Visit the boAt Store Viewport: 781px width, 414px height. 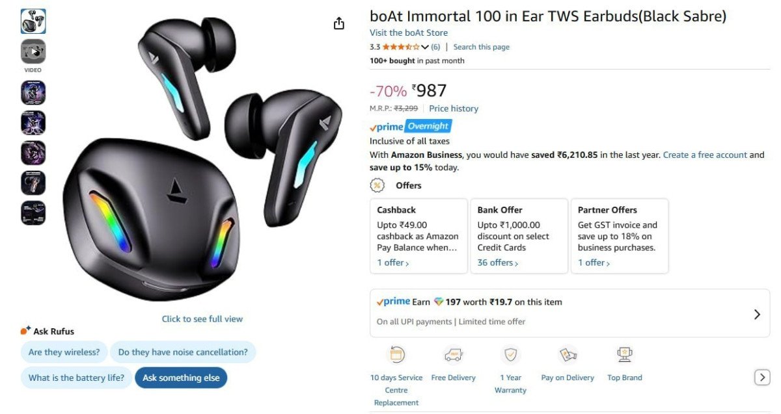tap(409, 32)
